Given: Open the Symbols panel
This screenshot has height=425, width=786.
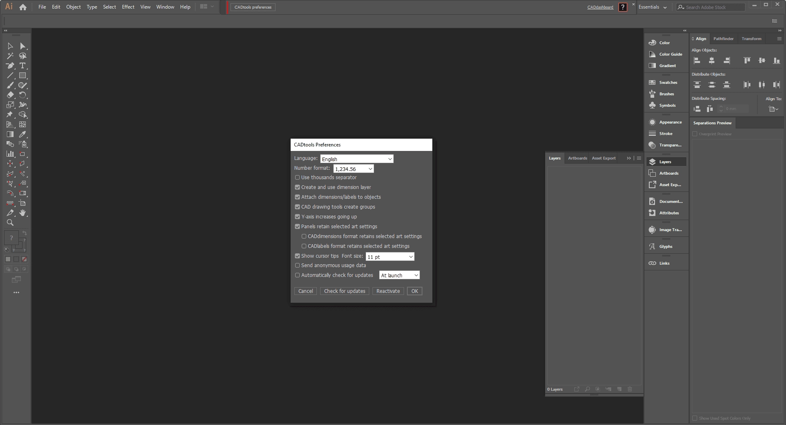Looking at the screenshot, I should click(x=666, y=105).
